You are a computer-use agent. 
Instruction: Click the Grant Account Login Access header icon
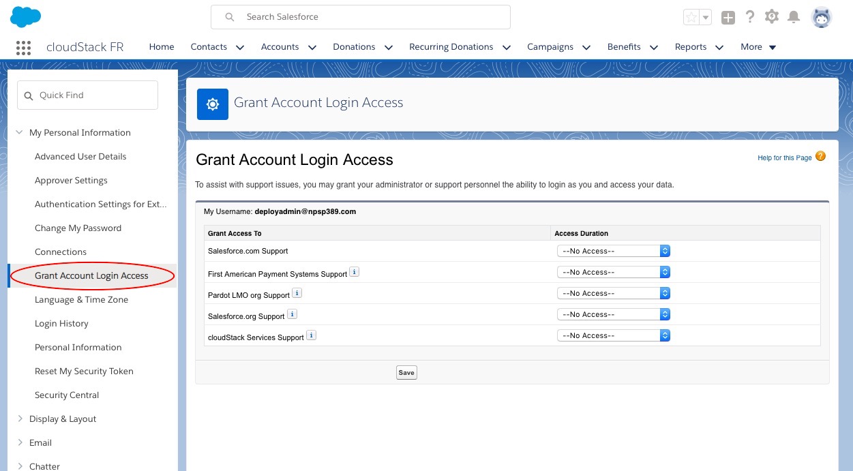coord(212,104)
